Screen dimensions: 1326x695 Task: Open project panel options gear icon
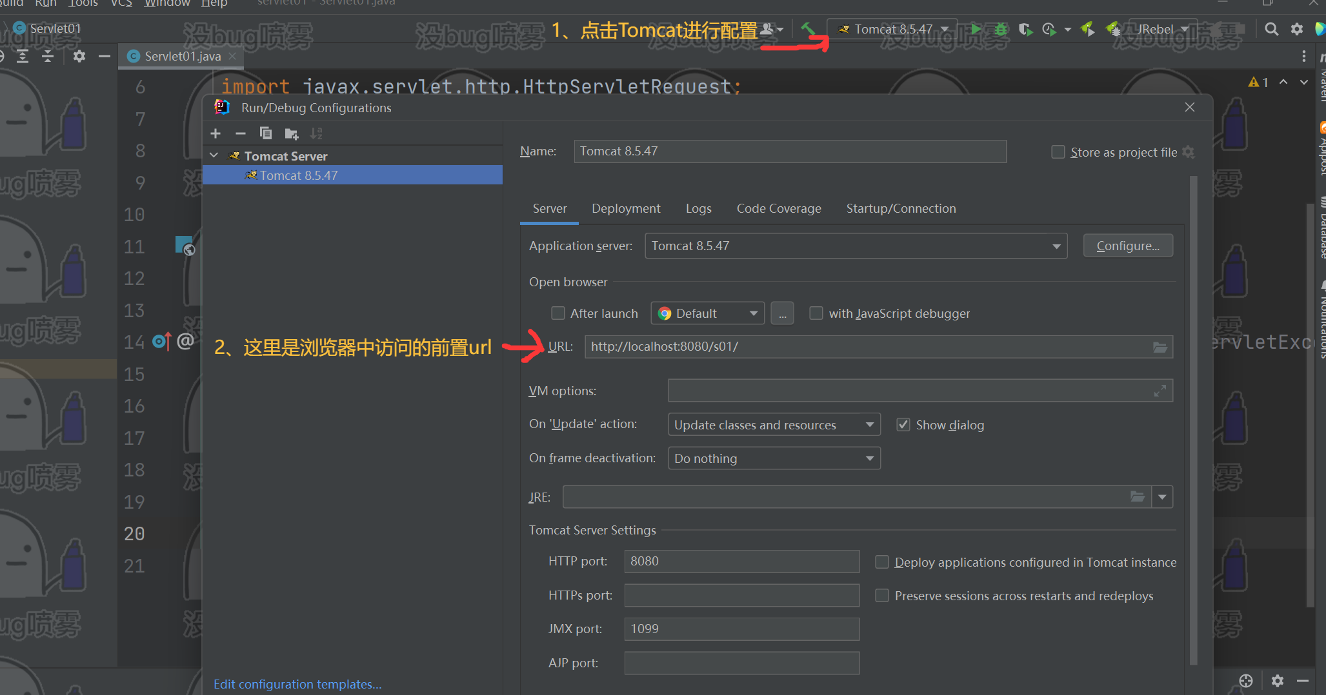[79, 56]
